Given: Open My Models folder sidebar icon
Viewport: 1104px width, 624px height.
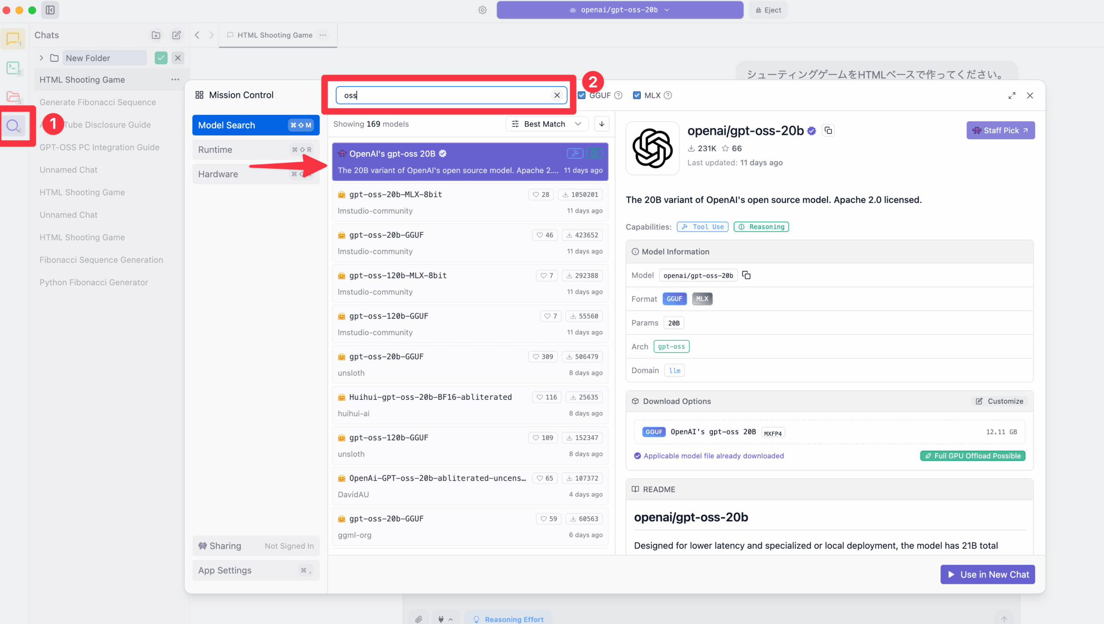Looking at the screenshot, I should (x=13, y=97).
